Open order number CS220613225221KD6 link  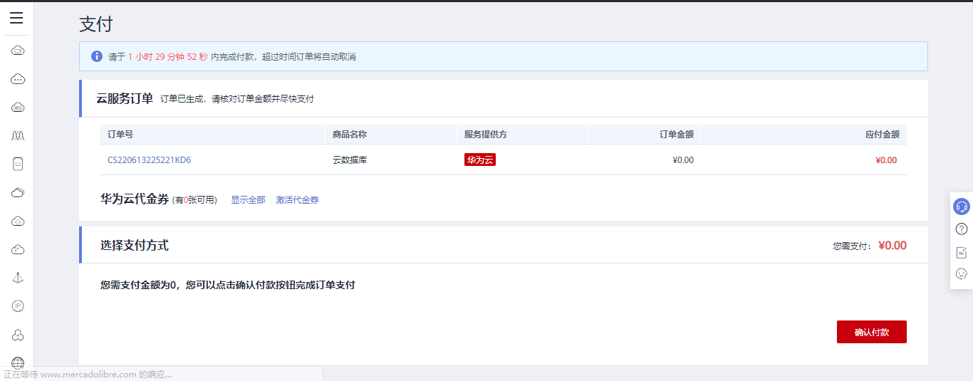click(149, 160)
